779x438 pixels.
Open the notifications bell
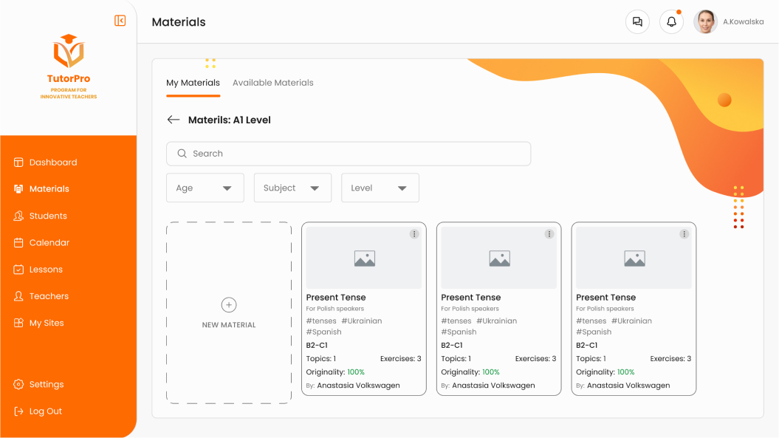pyautogui.click(x=671, y=22)
